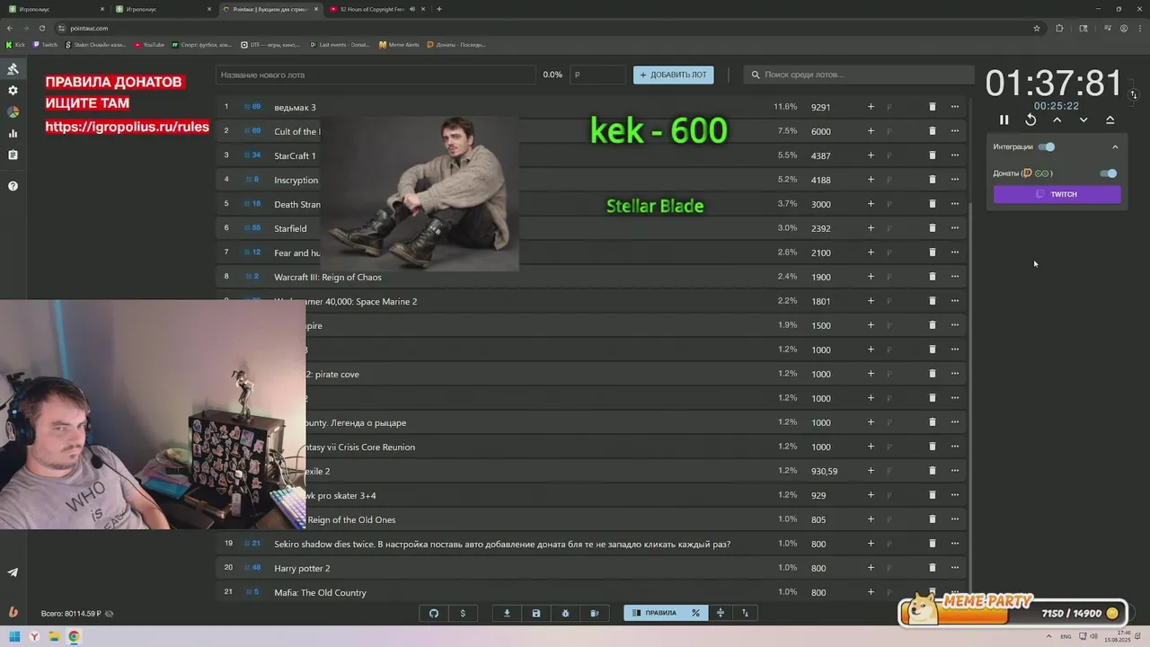Click the save floppy icon
This screenshot has height=647, width=1150.
(x=536, y=613)
